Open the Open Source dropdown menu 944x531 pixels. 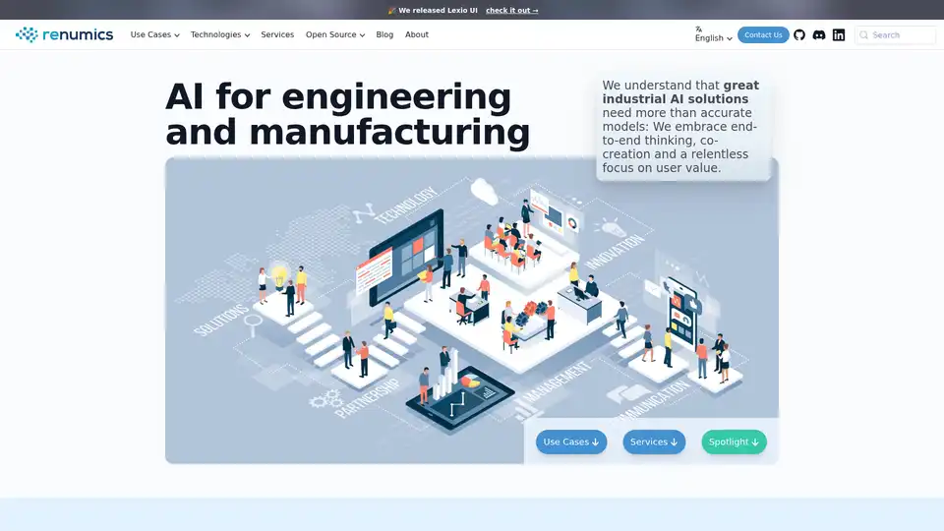tap(334, 34)
